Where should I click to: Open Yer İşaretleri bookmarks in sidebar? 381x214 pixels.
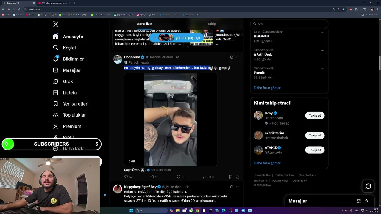[71, 104]
